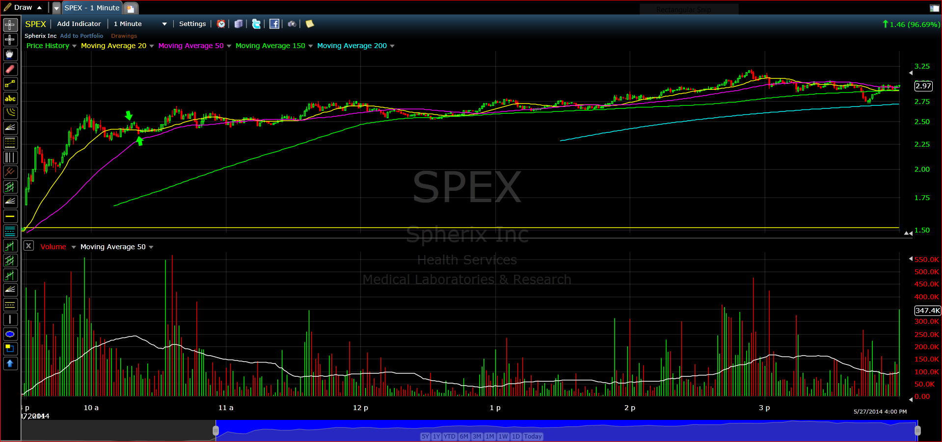Select the yellow arcs drawing tool
The height and width of the screenshot is (442, 942).
[x=10, y=113]
